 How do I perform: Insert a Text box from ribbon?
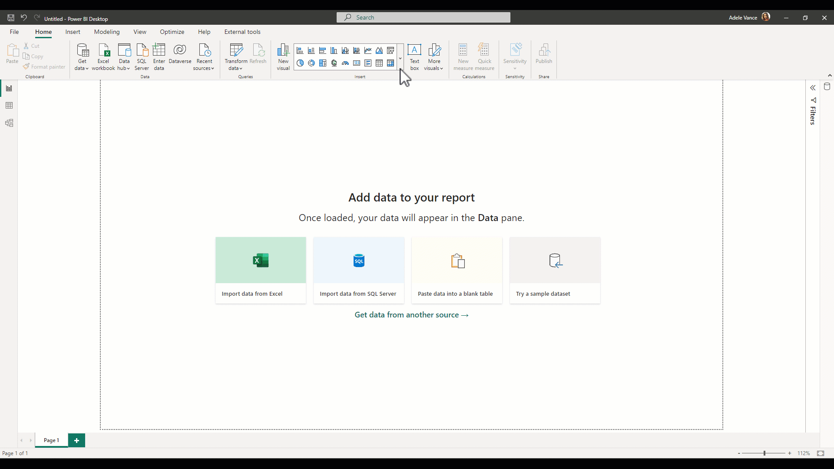[x=414, y=57]
